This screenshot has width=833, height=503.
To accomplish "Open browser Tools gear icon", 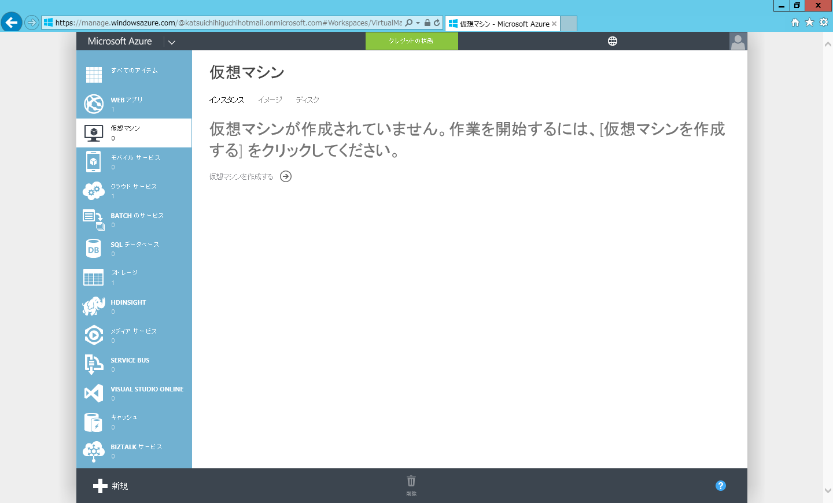I will click(x=824, y=22).
